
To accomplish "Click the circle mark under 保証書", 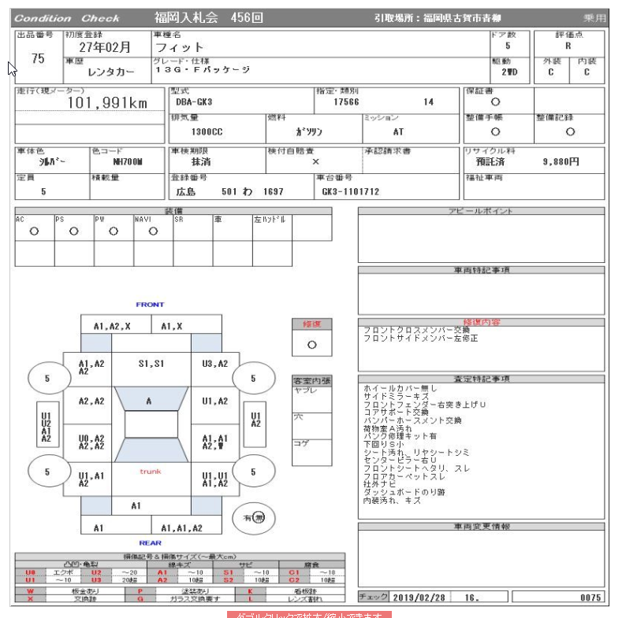I will (x=495, y=102).
